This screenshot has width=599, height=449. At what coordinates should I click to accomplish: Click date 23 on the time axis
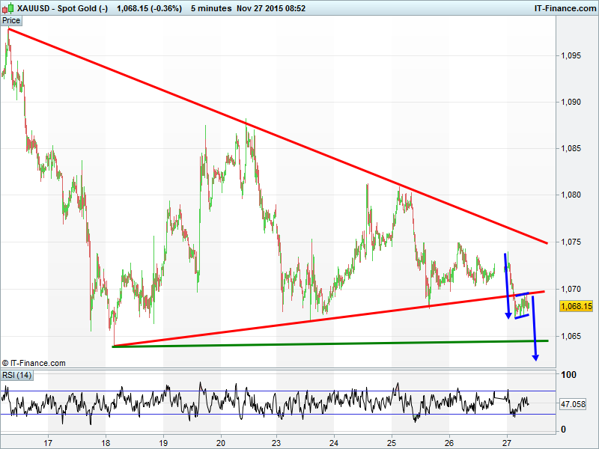click(x=277, y=440)
